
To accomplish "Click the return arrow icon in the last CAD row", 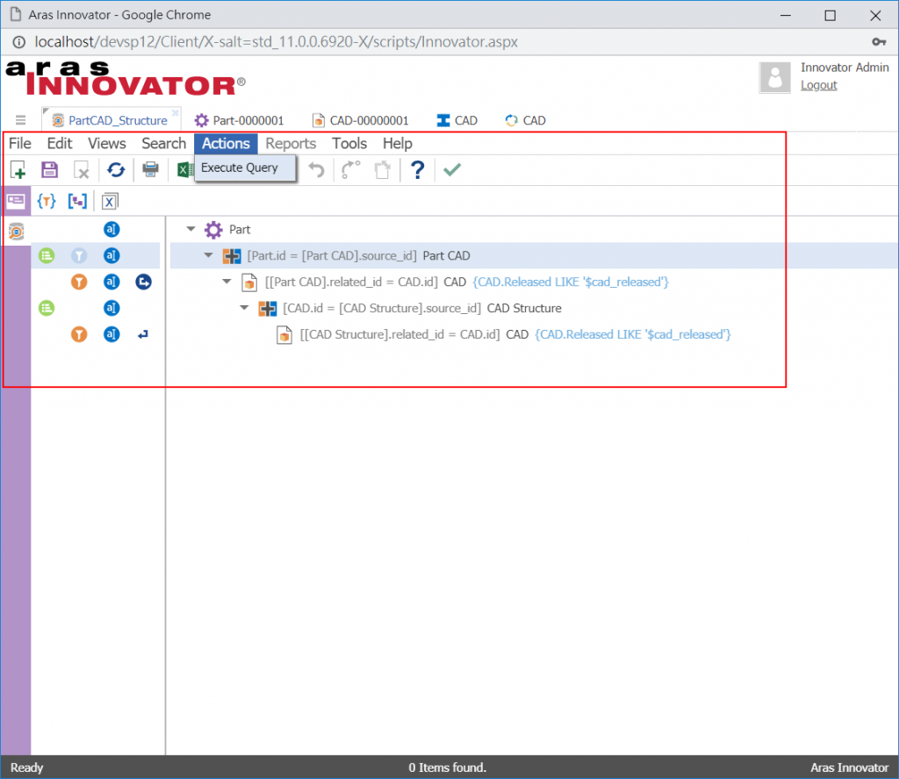I will coord(143,334).
